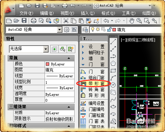Image resolution: width=165 pixels, height=132 pixels.
Task: Toggle layer on/off lightbulb icon
Action: [x=93, y=29]
